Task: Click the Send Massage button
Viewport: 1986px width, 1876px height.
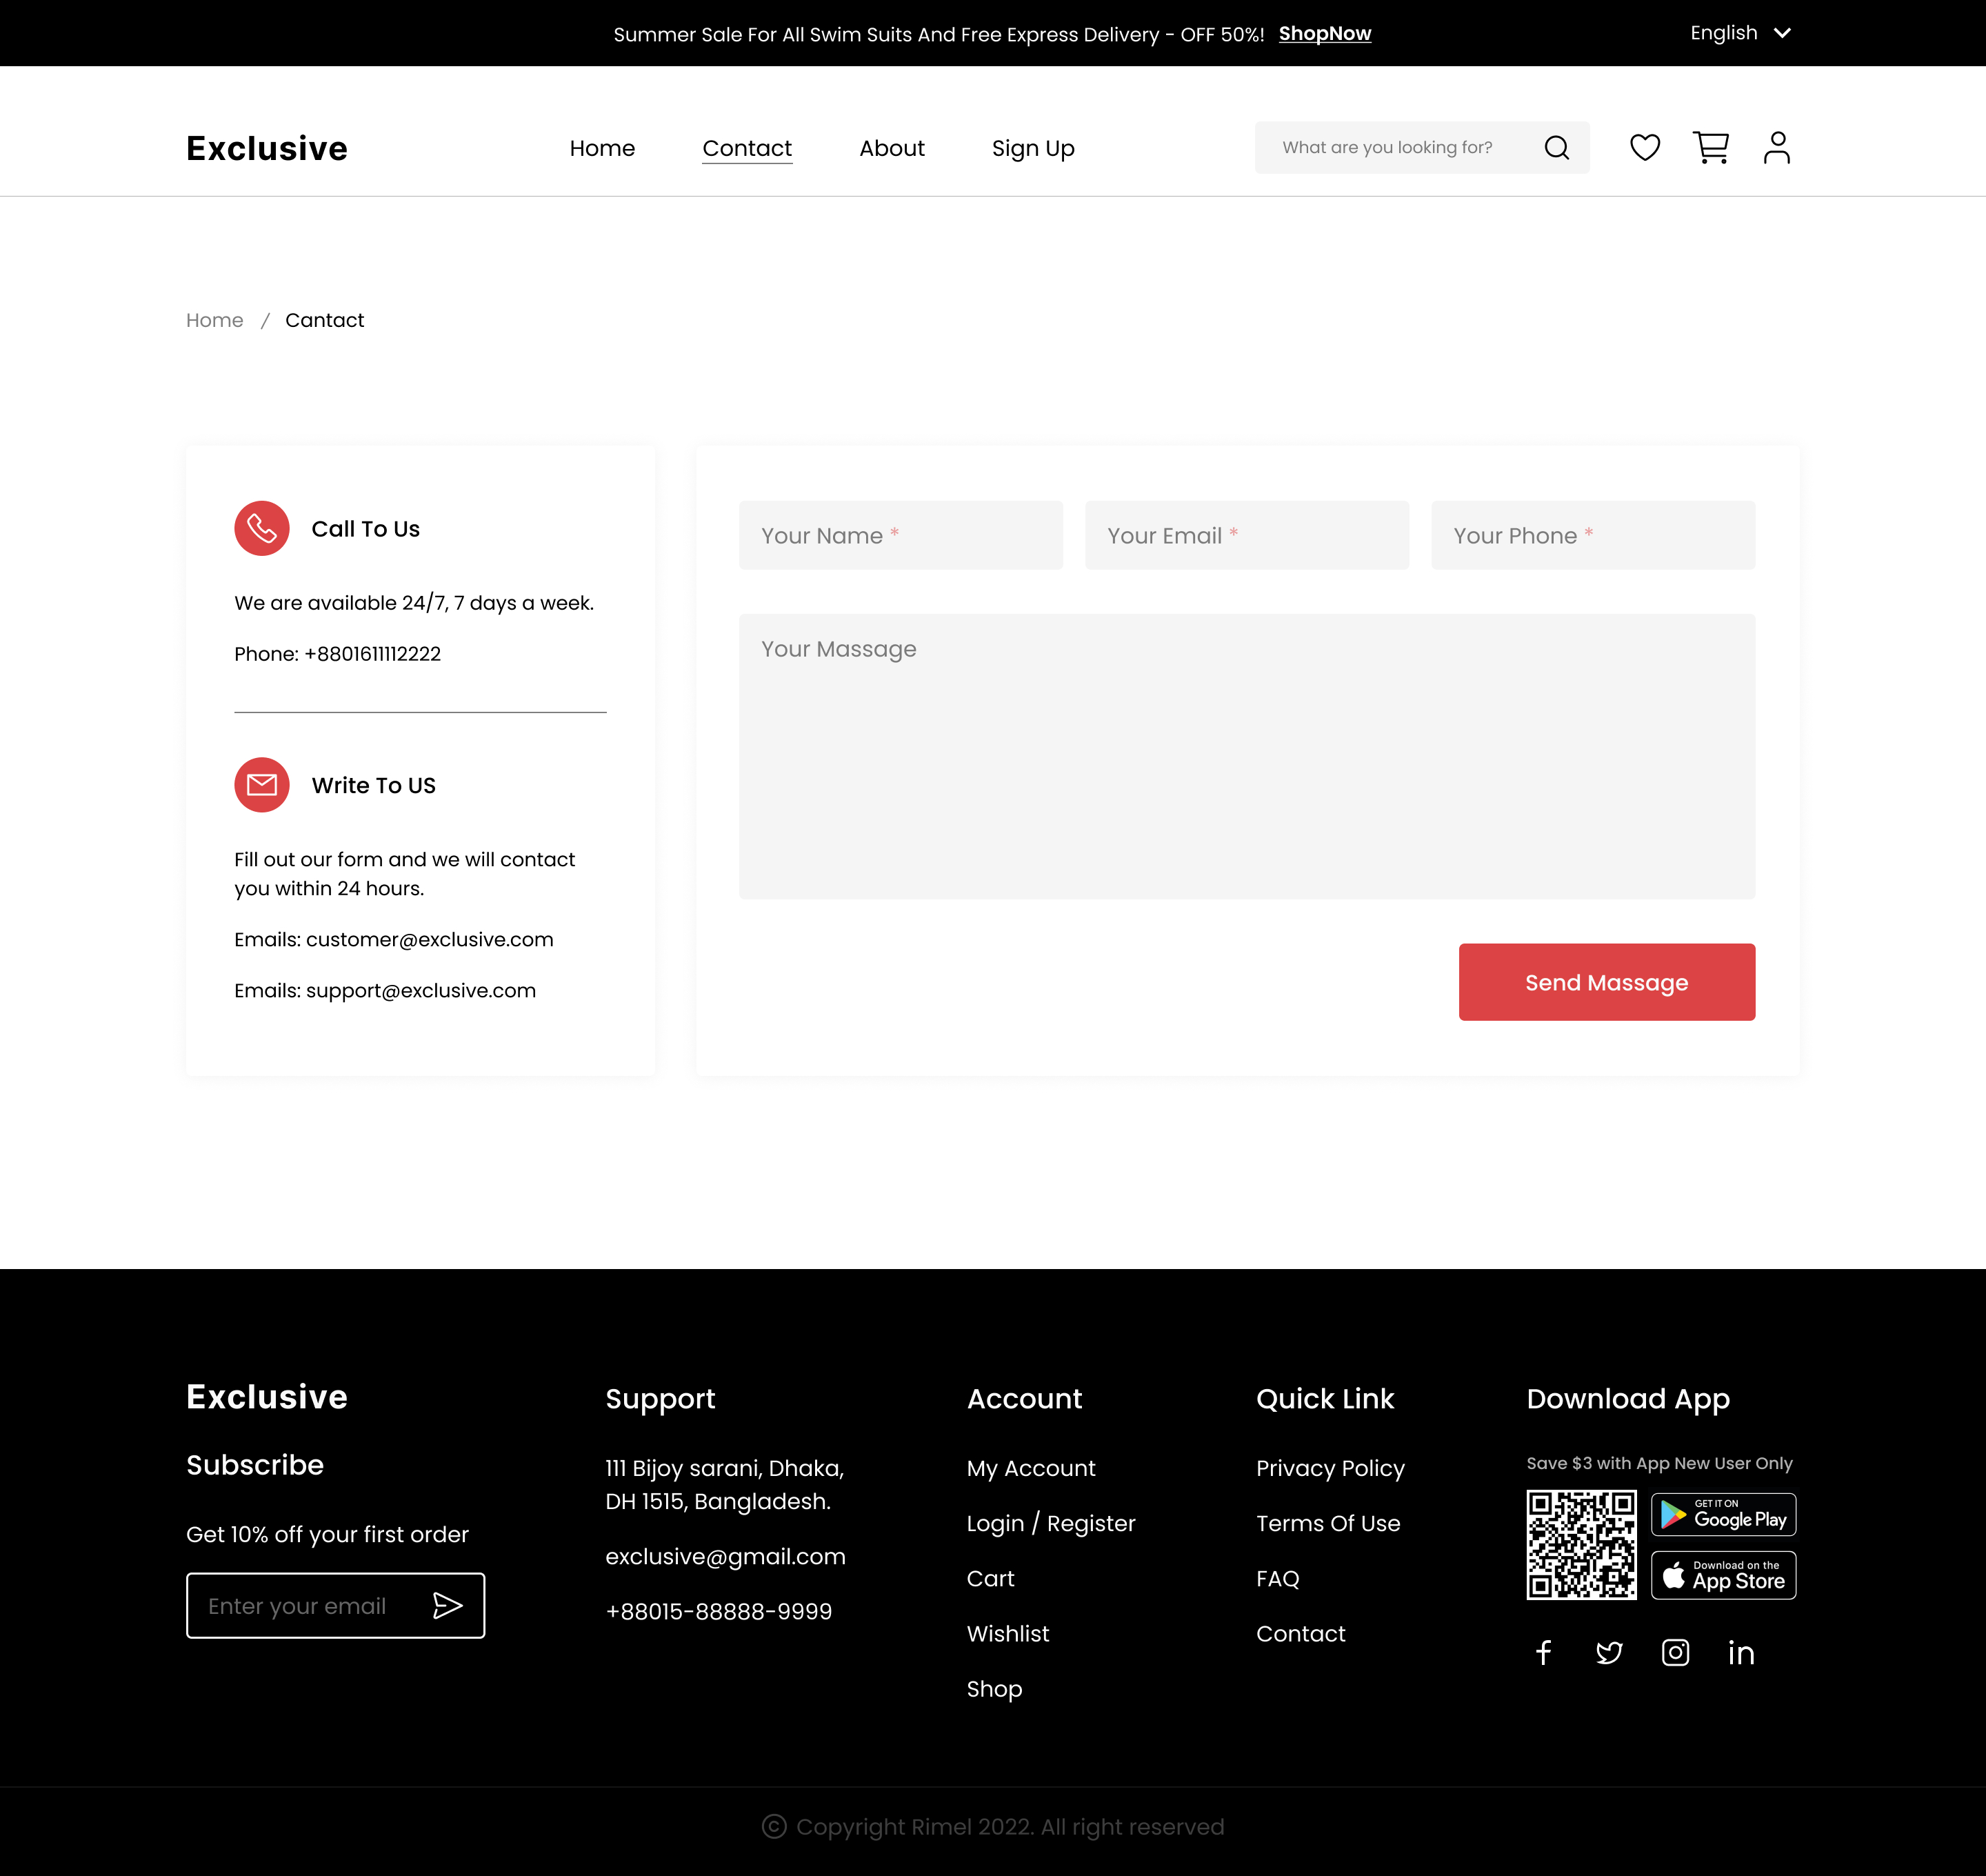Action: click(x=1605, y=982)
